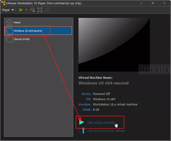This screenshot has height=141, width=171.
Task: Enter full screen mode icon
Action: click(40, 10)
